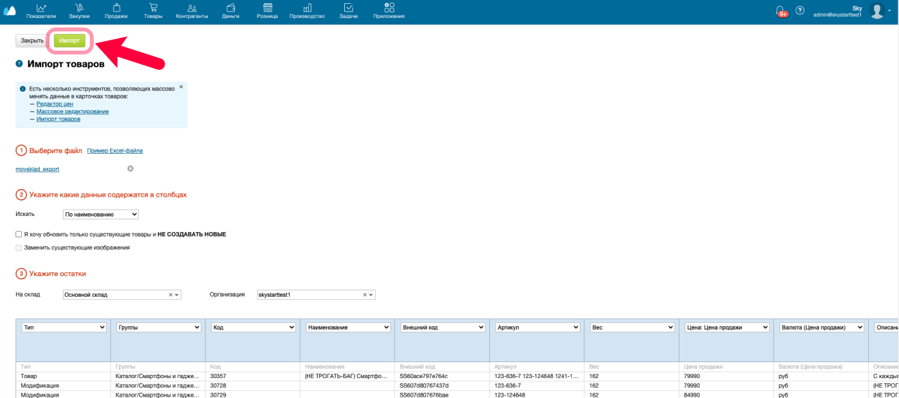
Task: Open the Группы column mapping dropdown
Action: click(x=159, y=328)
